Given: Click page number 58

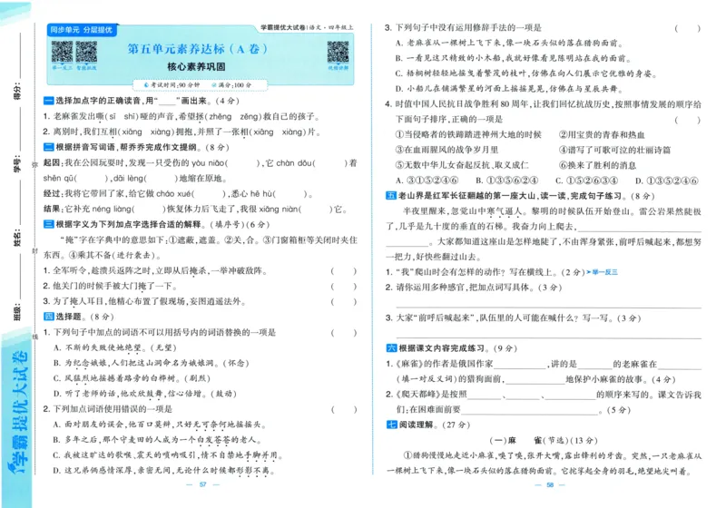Looking at the screenshot, I should [550, 484].
